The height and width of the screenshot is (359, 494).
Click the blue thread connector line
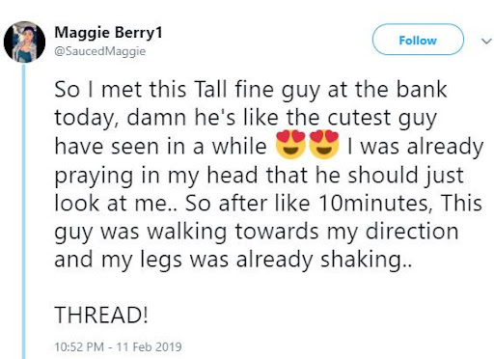(23, 210)
